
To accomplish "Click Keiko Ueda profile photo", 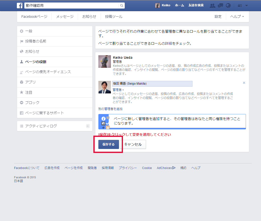I will (105, 62).
